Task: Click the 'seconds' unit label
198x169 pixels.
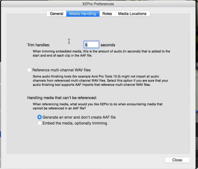Action: point(108,45)
